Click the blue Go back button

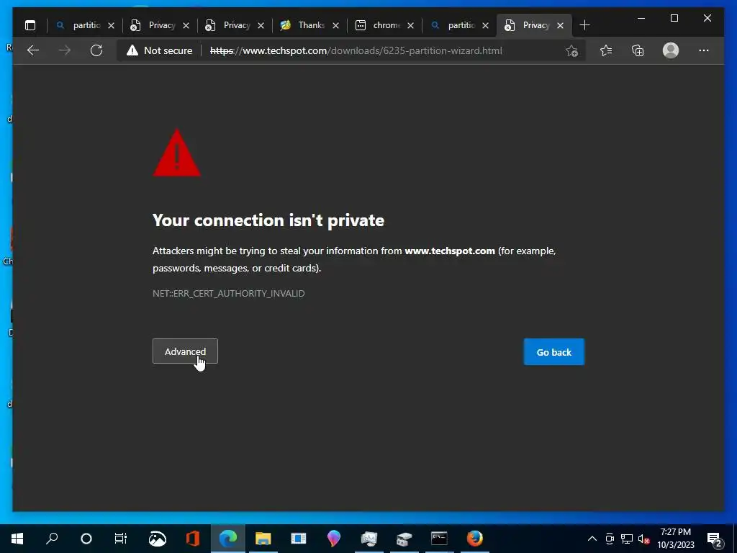[554, 352]
